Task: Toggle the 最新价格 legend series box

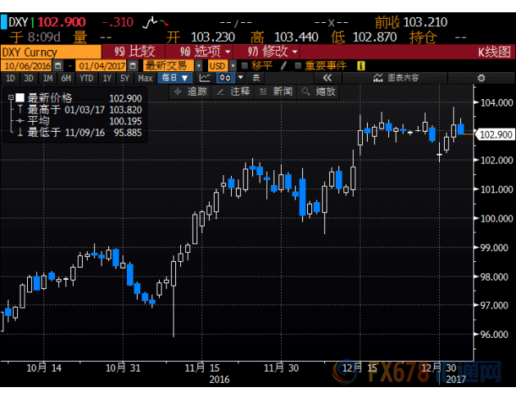Action: pyautogui.click(x=20, y=97)
